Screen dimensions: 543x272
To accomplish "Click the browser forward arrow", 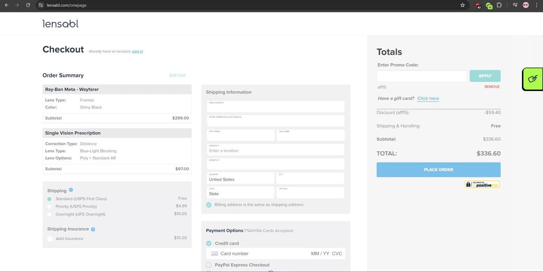I will coord(17,5).
